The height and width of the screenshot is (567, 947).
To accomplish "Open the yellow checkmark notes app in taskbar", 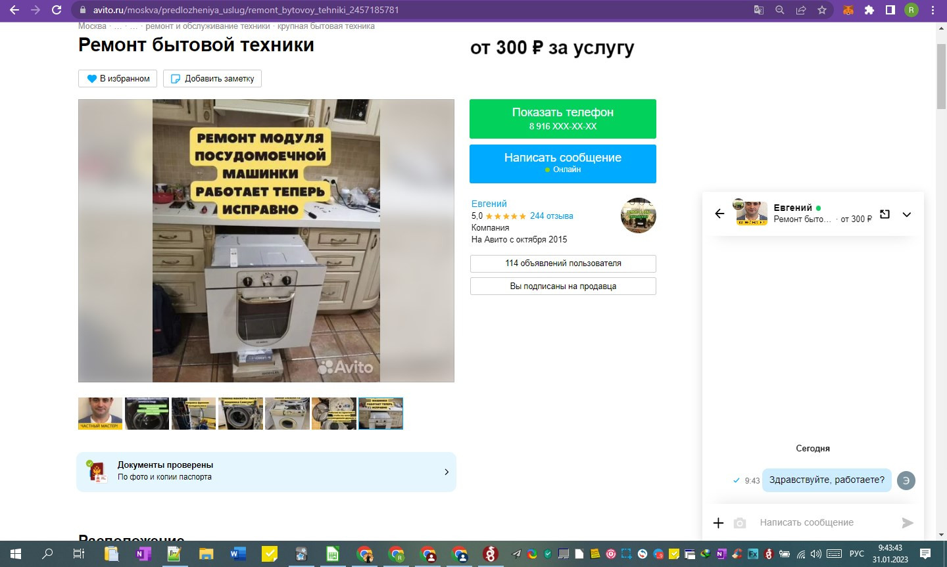I will 269,554.
